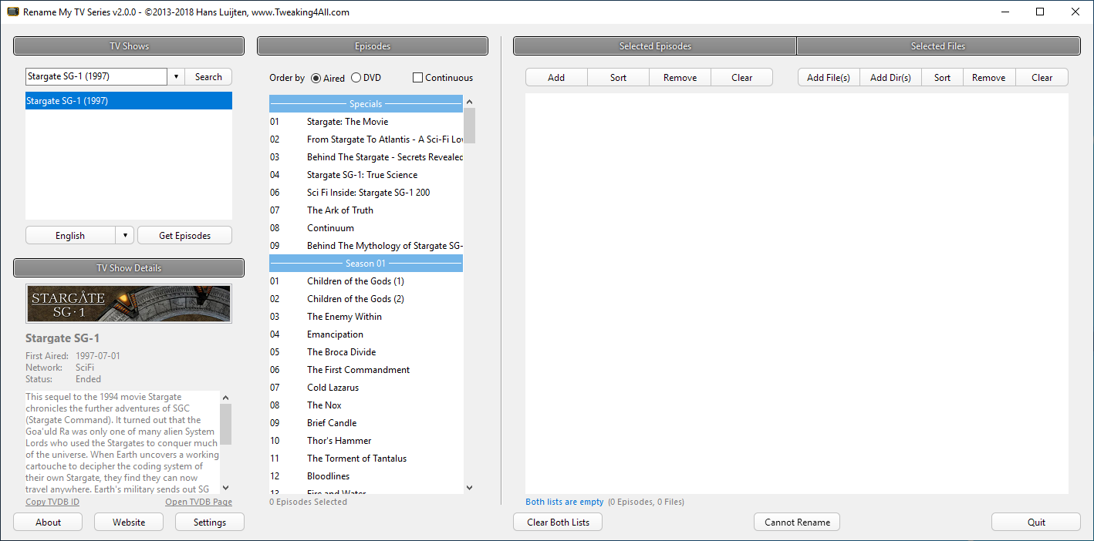The width and height of the screenshot is (1094, 541).
Task: Click description scrollbar up arrow
Action: tap(226, 398)
